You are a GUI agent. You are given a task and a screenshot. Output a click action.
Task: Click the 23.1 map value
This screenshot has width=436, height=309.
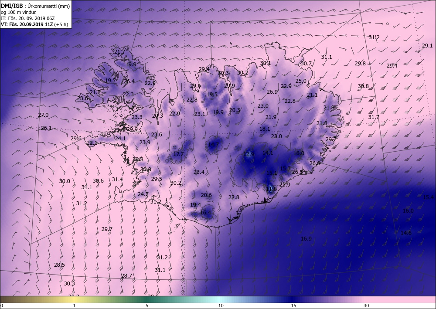pos(200,114)
